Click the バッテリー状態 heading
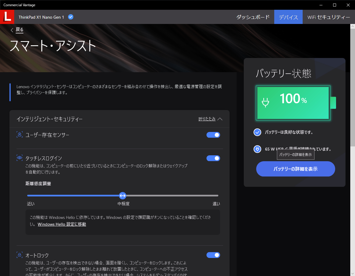This screenshot has width=355, height=276. [x=283, y=73]
